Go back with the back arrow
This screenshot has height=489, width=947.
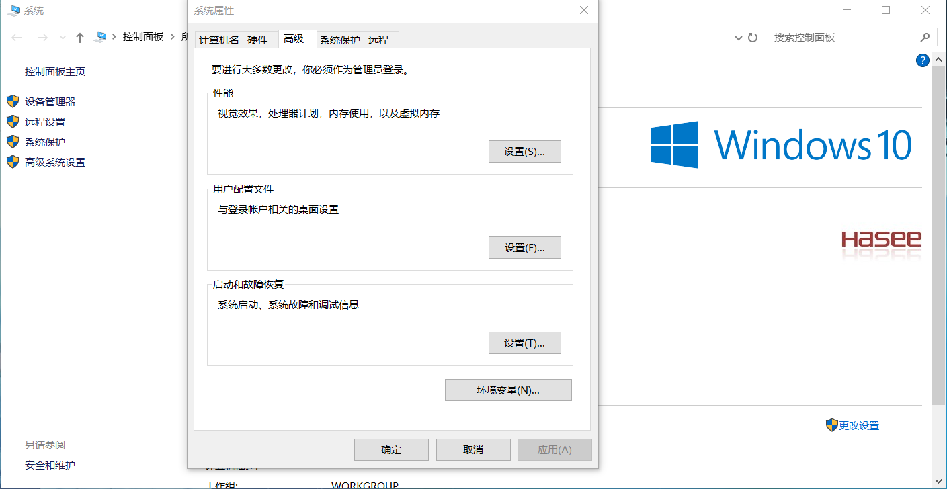tap(17, 38)
